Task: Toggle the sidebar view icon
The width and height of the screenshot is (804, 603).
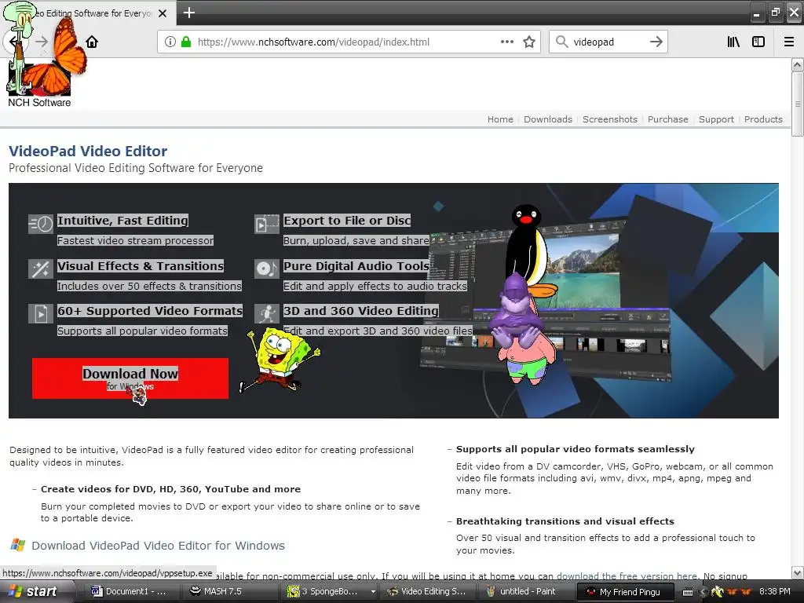Action: point(758,42)
